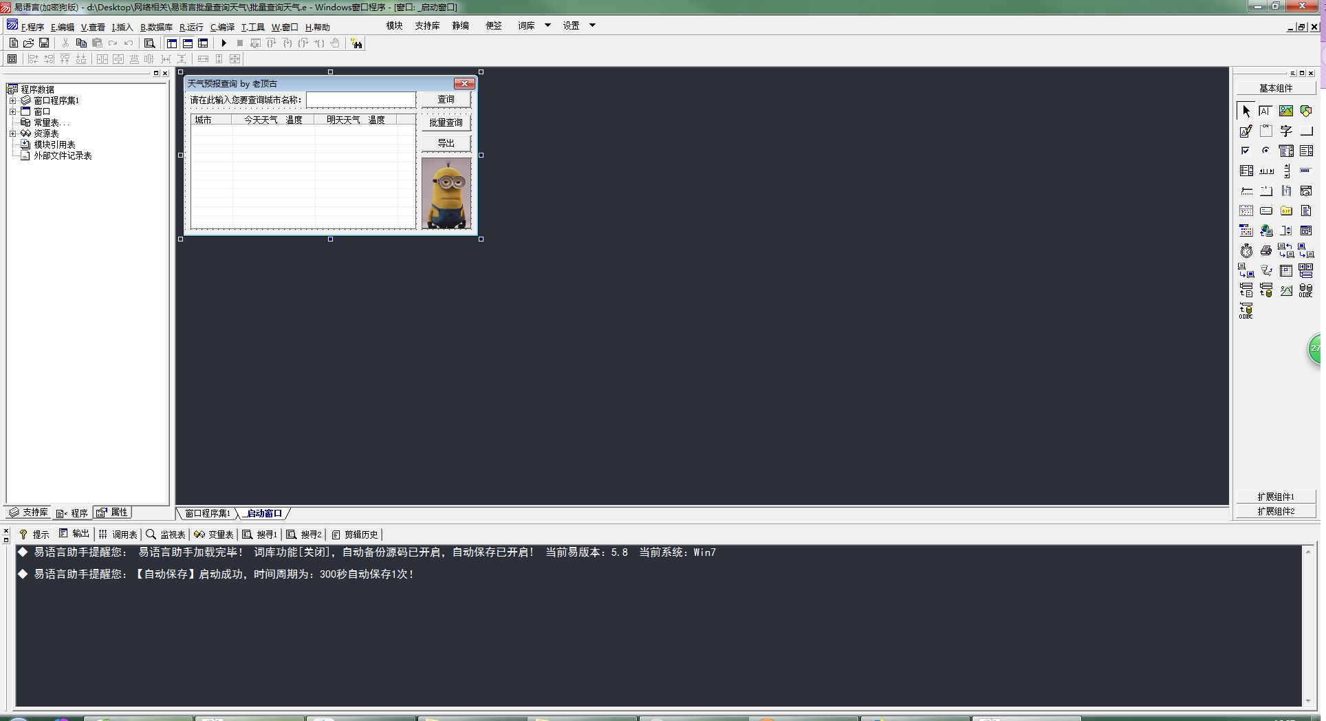Image resolution: width=1326 pixels, height=721 pixels.
Task: Select the Printer component icon
Action: (1265, 250)
